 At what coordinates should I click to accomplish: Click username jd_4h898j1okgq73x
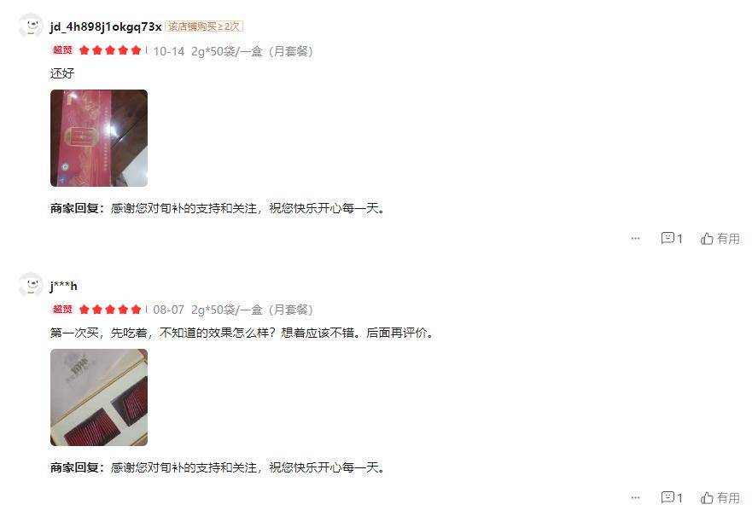point(106,26)
